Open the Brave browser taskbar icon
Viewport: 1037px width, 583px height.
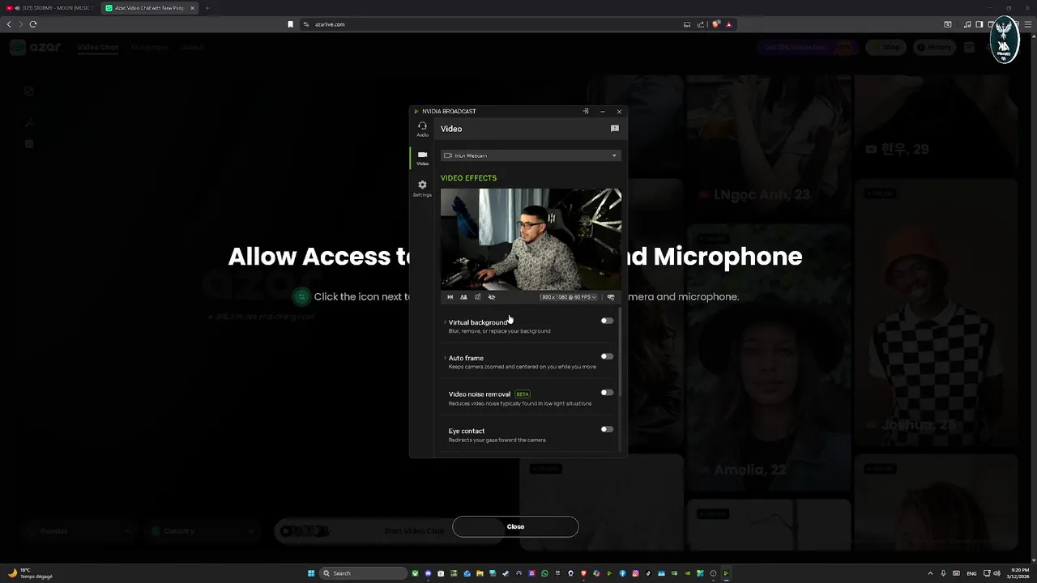coord(583,573)
